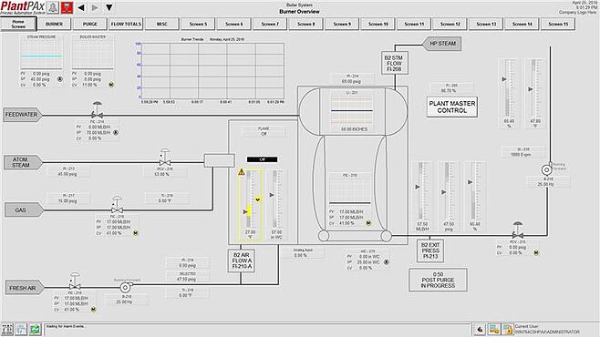Open the Boiler Master mini trend
Viewport: 600px width, 337px height.
(x=93, y=52)
